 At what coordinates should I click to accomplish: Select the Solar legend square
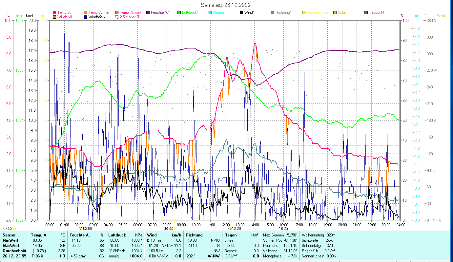pos(335,13)
